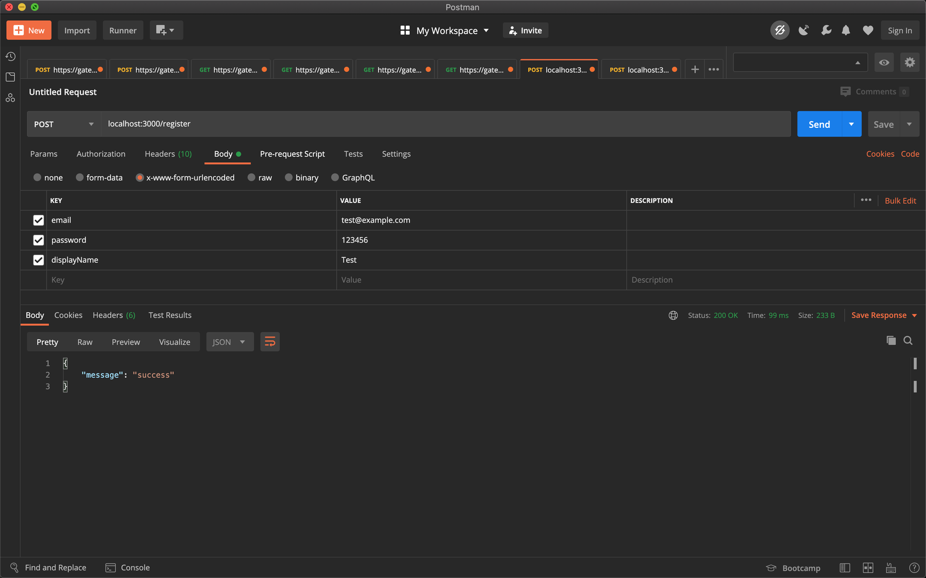Uncheck the password parameter checkbox

click(38, 240)
